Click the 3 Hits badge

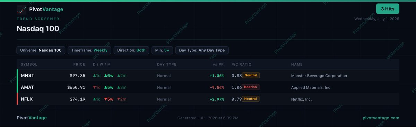[388, 9]
